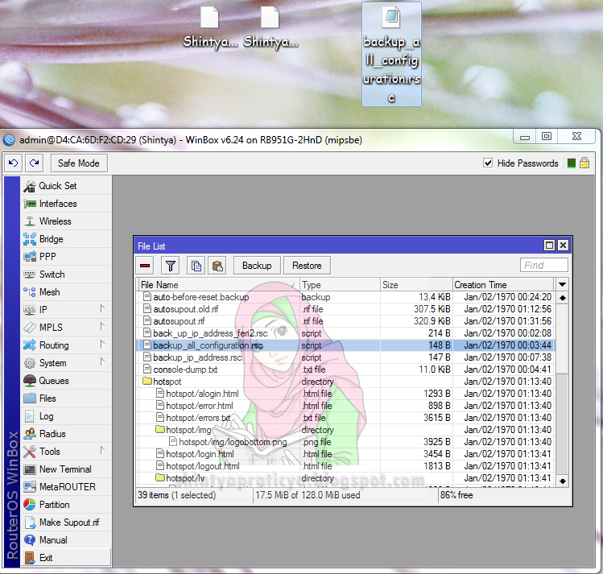603x574 pixels.
Task: Open the Switch menu
Action: point(66,275)
